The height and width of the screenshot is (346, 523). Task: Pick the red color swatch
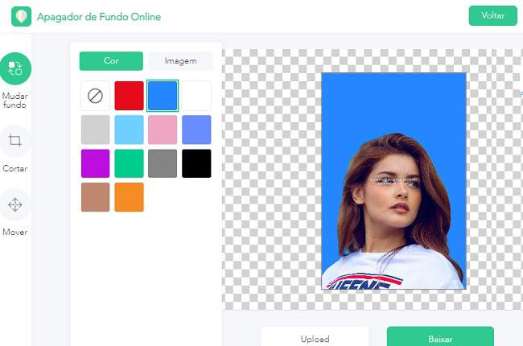129,96
